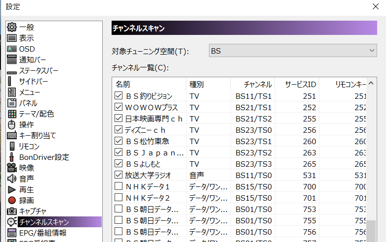Click the color grid icon for テーマ/配色

click(12, 114)
